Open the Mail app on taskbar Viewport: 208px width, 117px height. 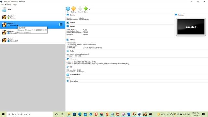click(85, 114)
